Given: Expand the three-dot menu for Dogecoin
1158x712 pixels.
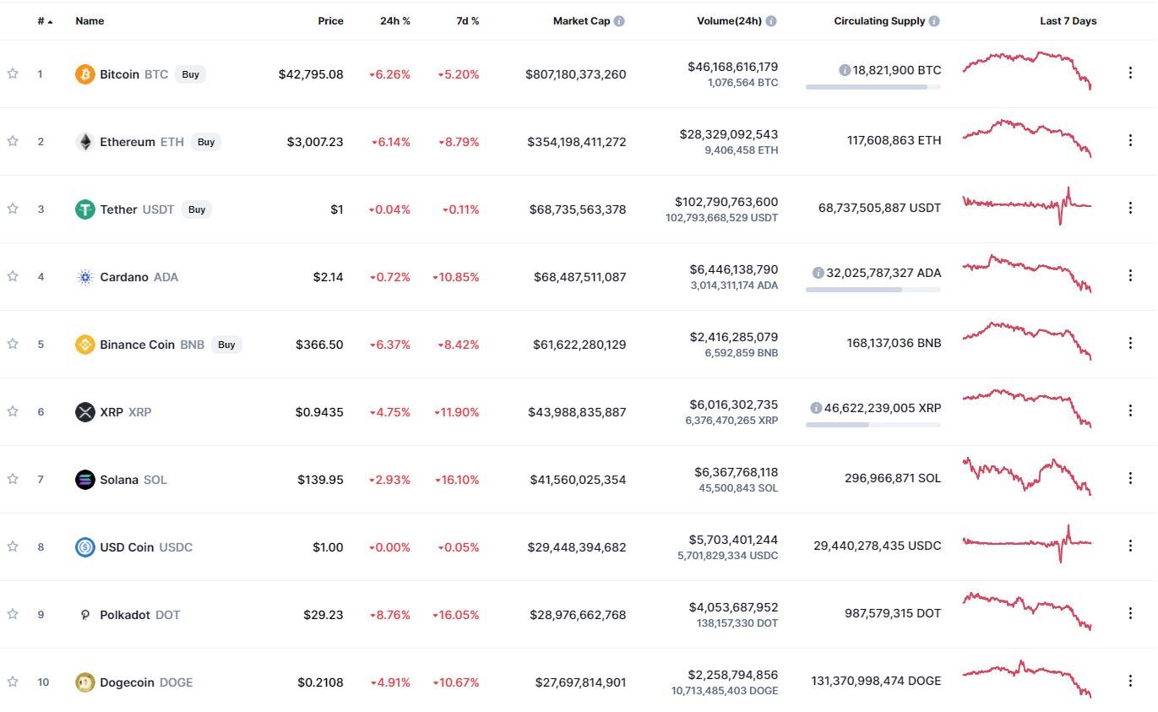Looking at the screenshot, I should (x=1130, y=681).
